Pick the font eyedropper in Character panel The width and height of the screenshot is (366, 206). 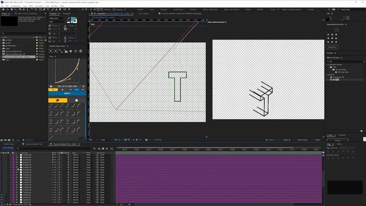69,18
